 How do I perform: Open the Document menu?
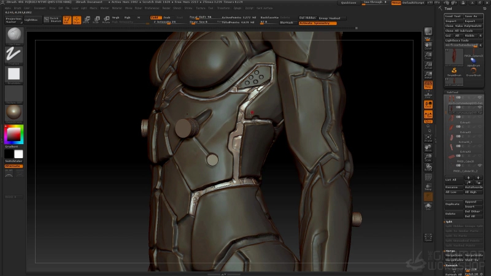click(40, 8)
